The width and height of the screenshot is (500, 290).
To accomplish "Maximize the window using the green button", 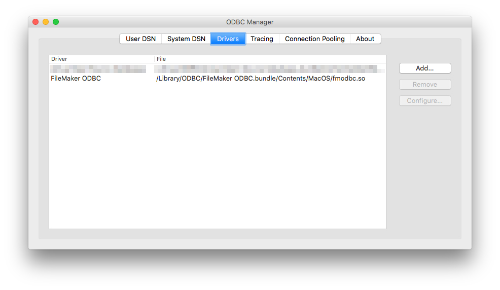I will pos(56,22).
